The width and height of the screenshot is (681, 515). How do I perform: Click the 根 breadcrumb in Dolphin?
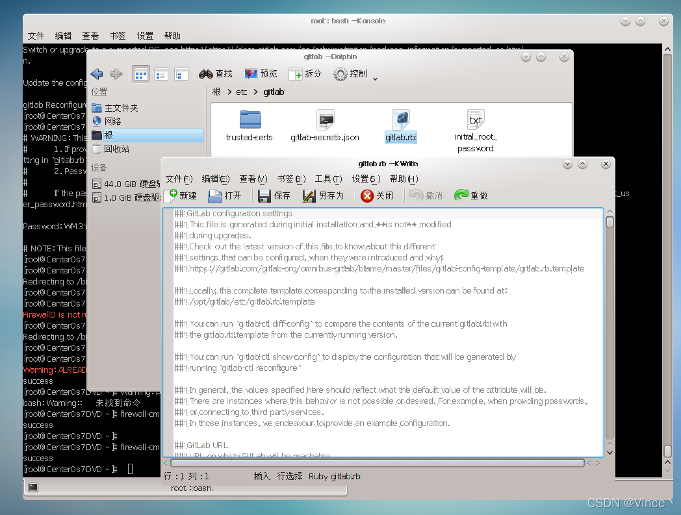coord(216,92)
